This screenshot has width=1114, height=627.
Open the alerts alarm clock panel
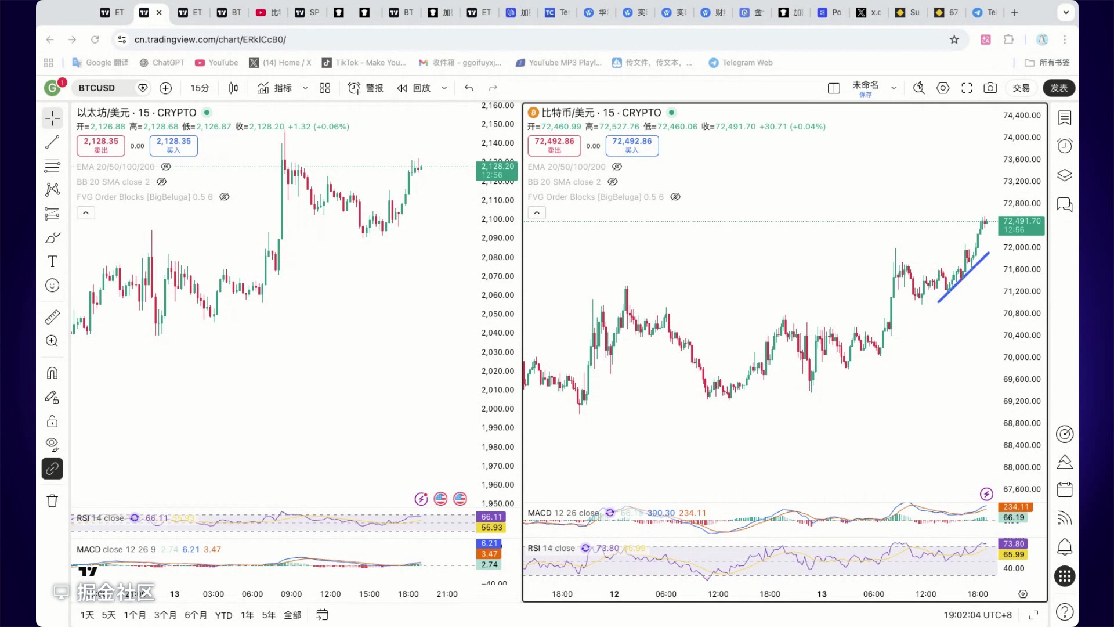1064,146
